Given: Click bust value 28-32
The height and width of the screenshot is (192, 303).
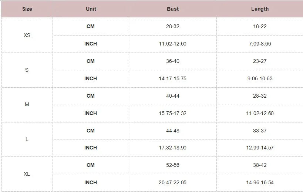Looking at the screenshot, I should (x=172, y=26).
